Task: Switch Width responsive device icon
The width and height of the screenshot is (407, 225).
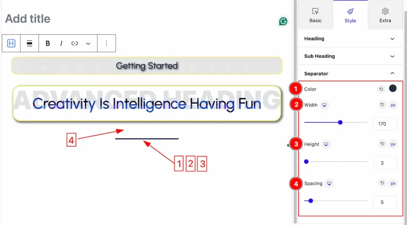Action: pyautogui.click(x=324, y=105)
